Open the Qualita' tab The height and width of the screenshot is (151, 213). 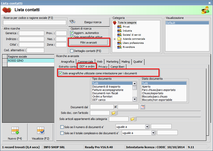coord(138,62)
